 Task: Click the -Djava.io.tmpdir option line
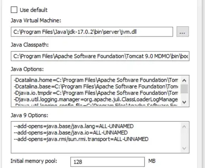coord(96,93)
